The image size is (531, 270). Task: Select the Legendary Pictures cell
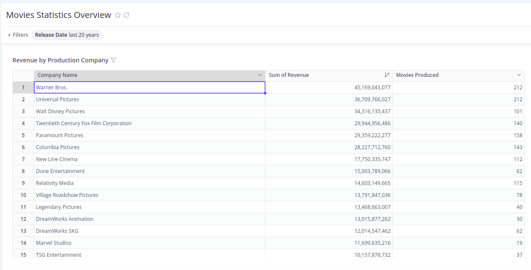(x=149, y=207)
